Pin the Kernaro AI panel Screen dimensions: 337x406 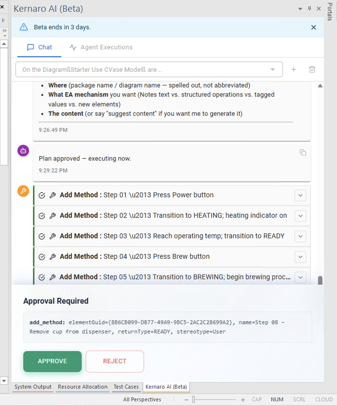pyautogui.click(x=309, y=8)
